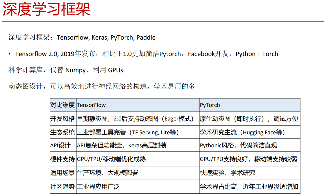Click the 适用场景 row label

63,173
